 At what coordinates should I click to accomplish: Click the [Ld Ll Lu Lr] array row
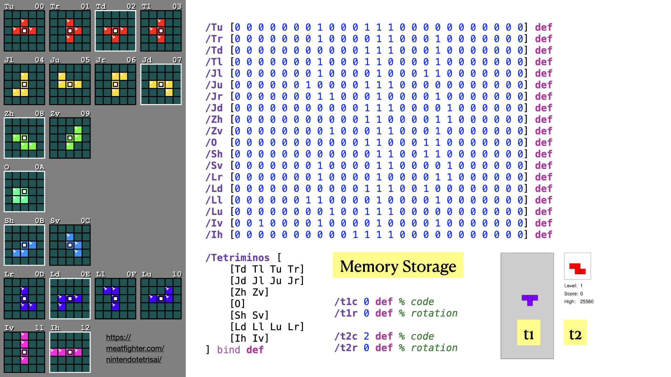point(267,327)
